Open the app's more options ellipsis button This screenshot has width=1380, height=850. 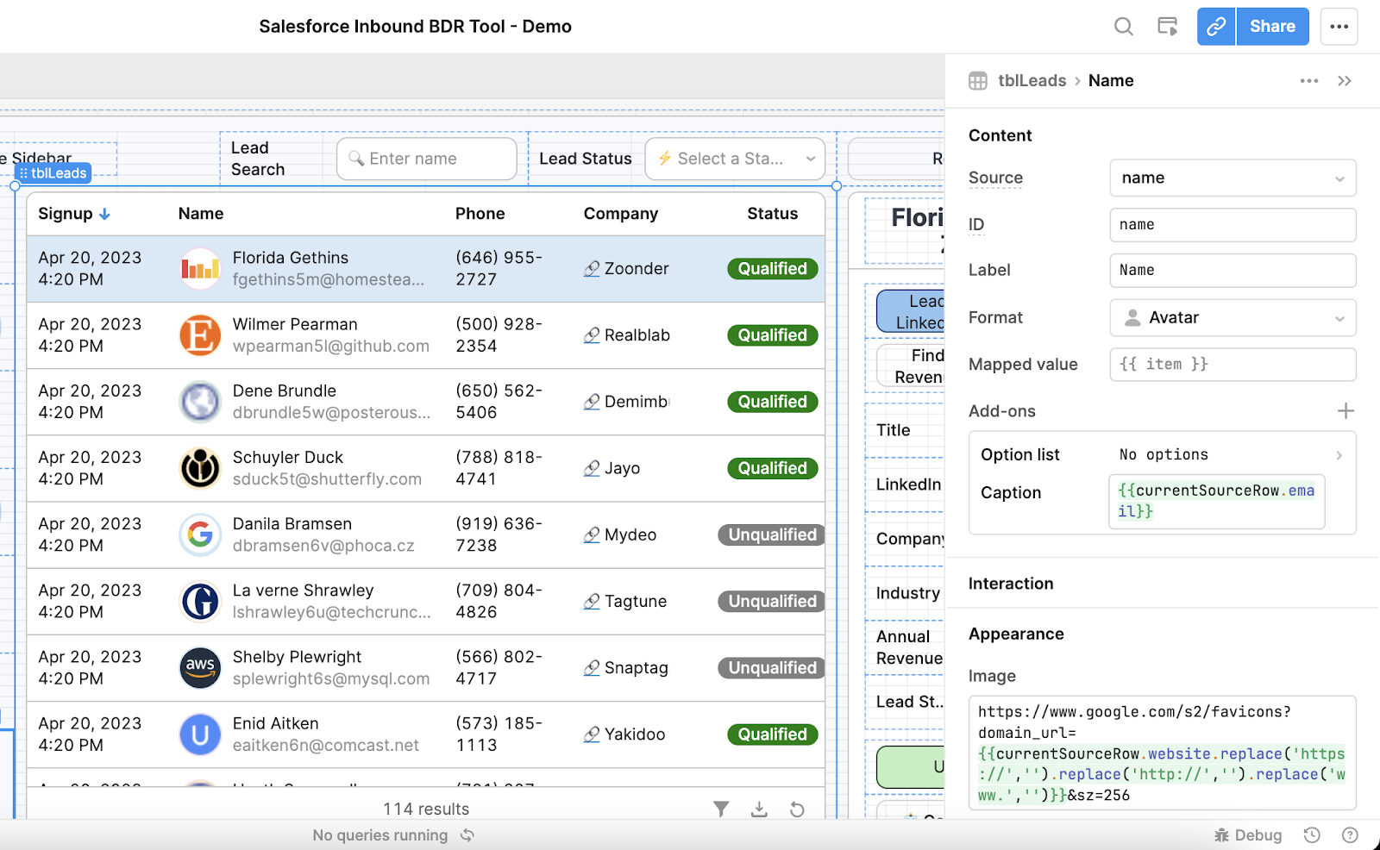click(1339, 27)
